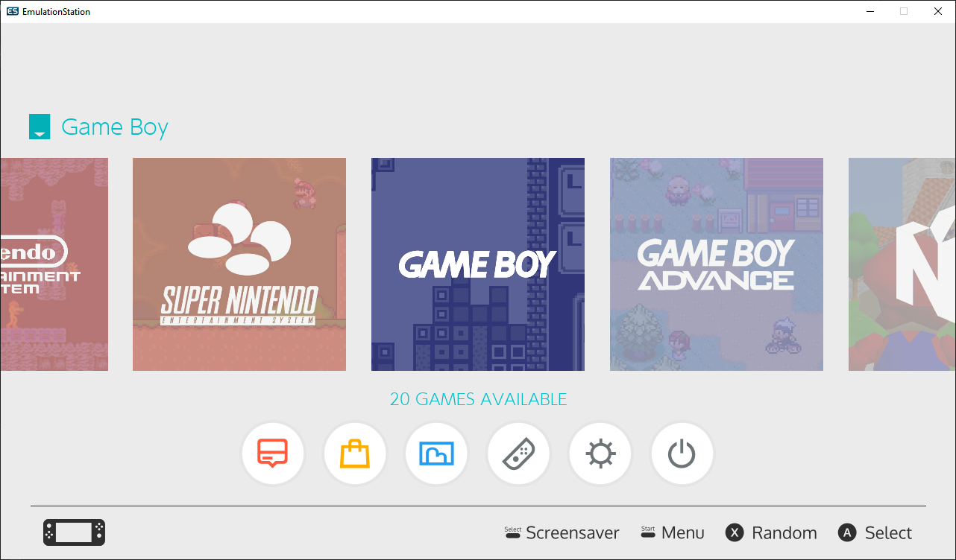This screenshot has height=560, width=956.
Task: Close the EmulationStation window
Action: pyautogui.click(x=938, y=11)
